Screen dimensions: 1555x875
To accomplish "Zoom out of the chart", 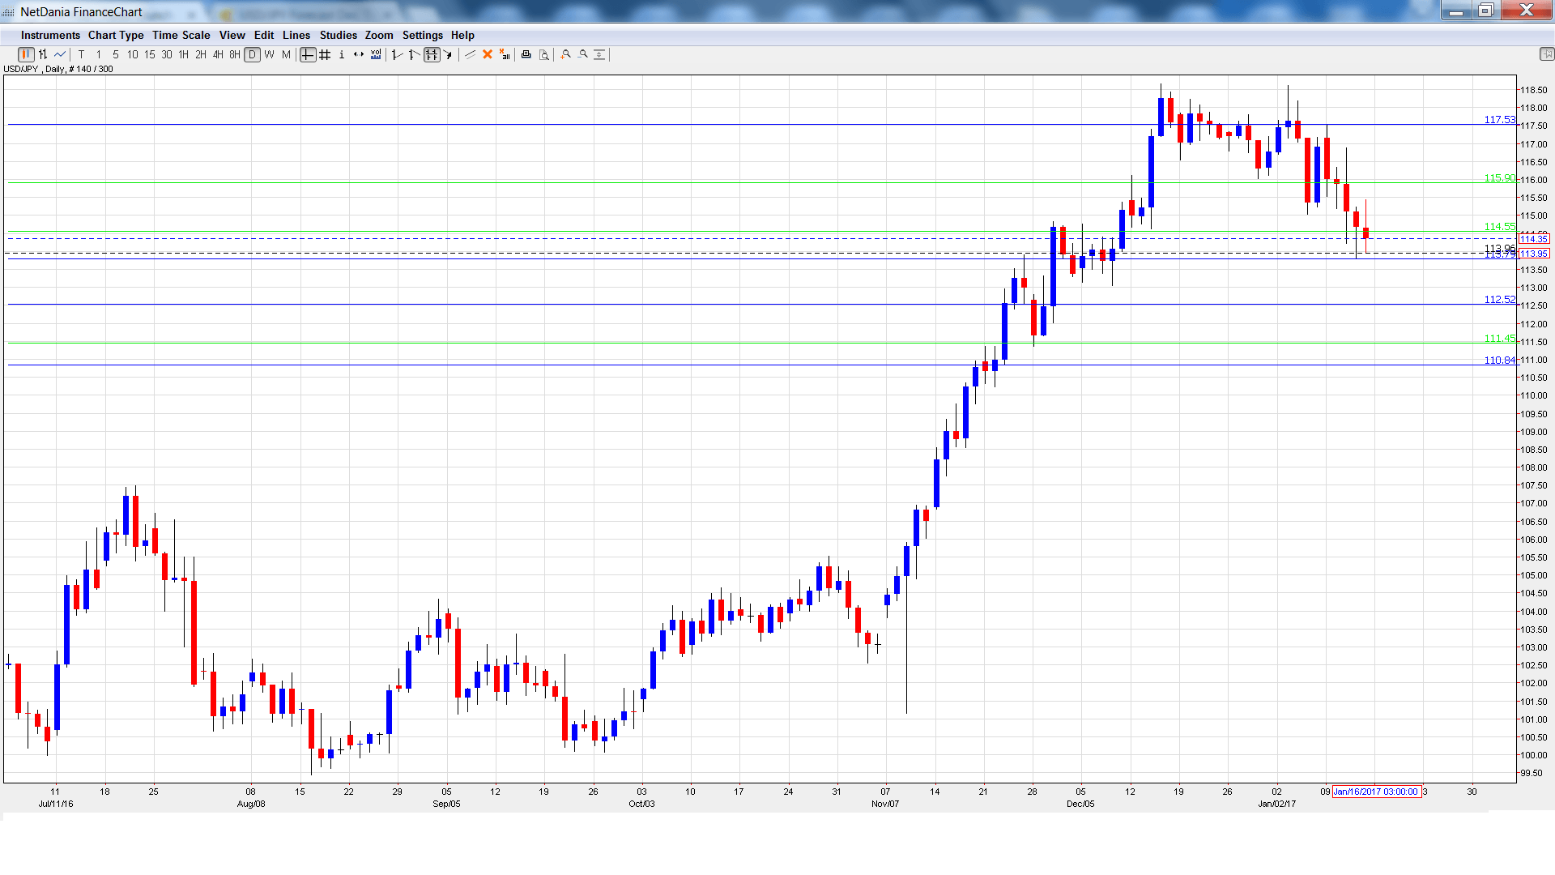I will point(582,54).
